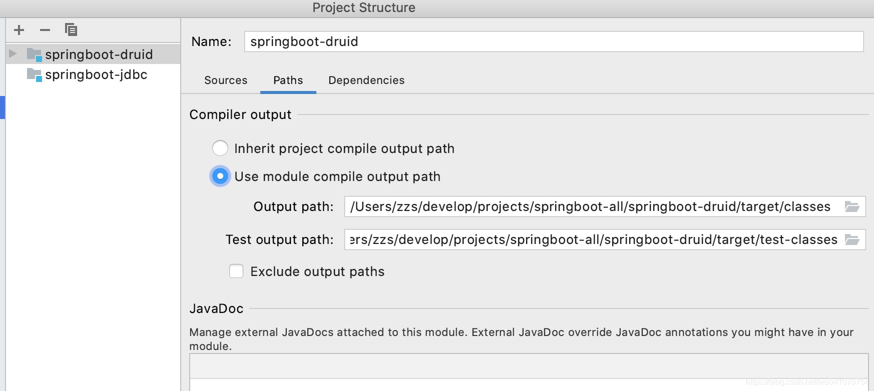
Task: Click the springboot-druid module folder icon
Action: (34, 54)
